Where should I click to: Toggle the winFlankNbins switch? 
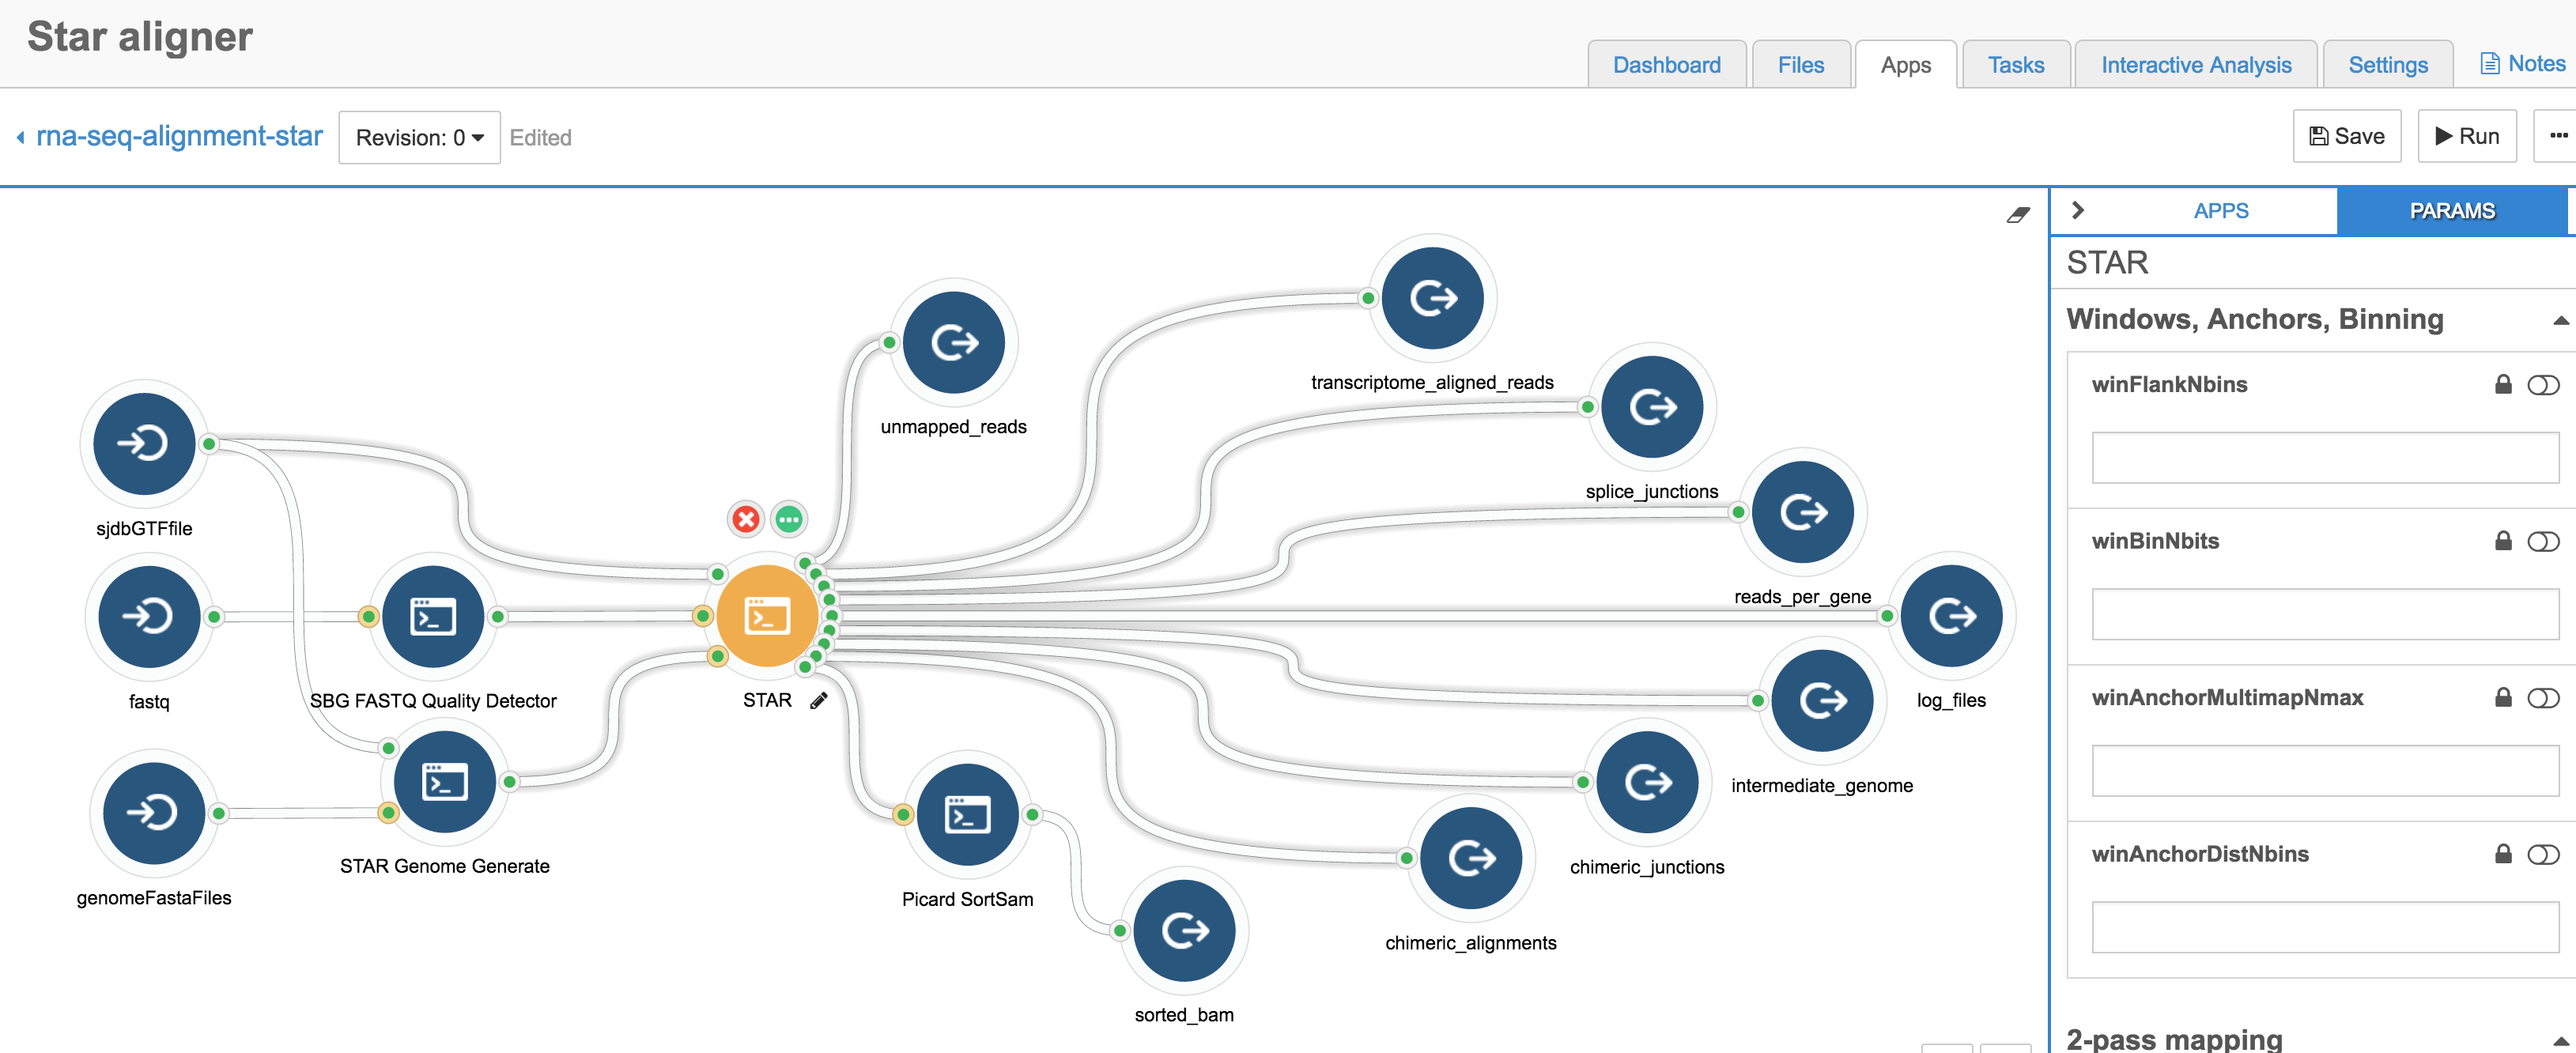(2543, 385)
